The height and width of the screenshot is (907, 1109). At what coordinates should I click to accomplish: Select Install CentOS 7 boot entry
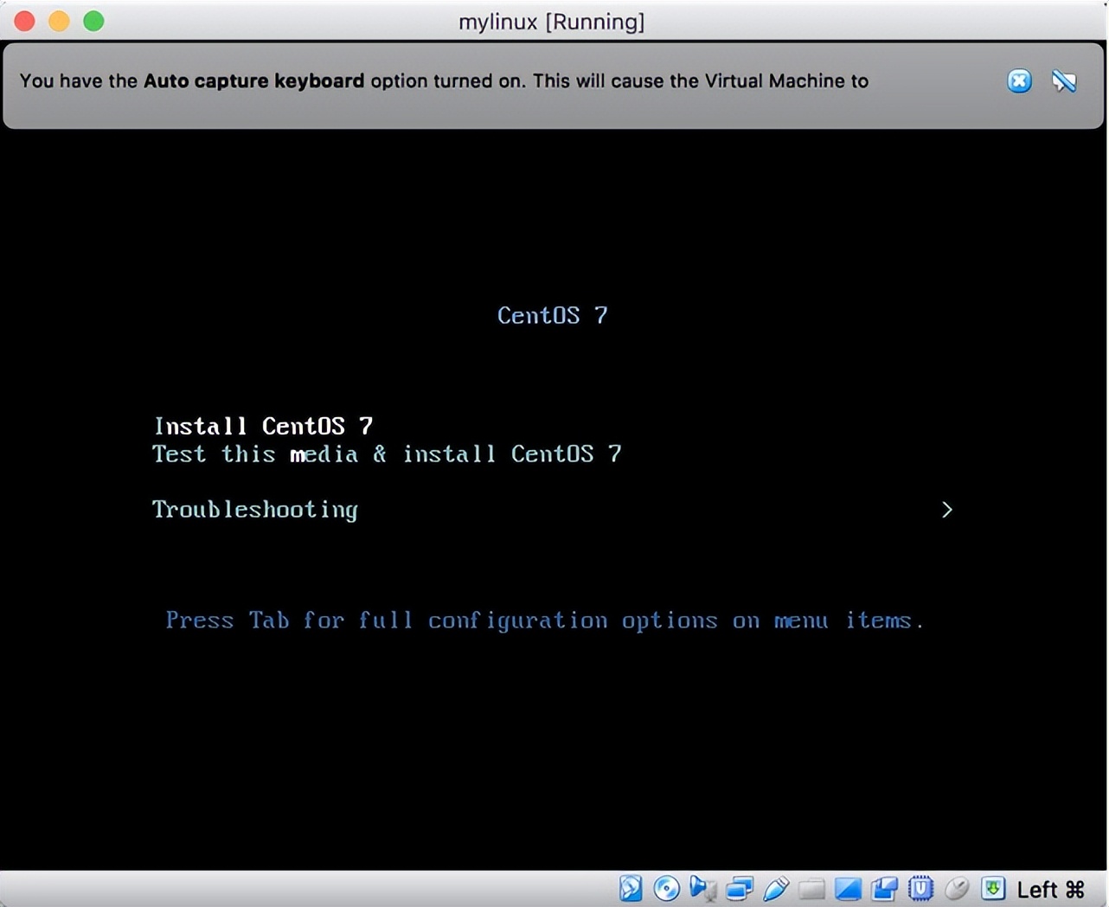click(263, 426)
